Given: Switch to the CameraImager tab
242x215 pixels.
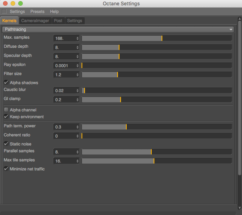Looking at the screenshot, I should (x=35, y=21).
